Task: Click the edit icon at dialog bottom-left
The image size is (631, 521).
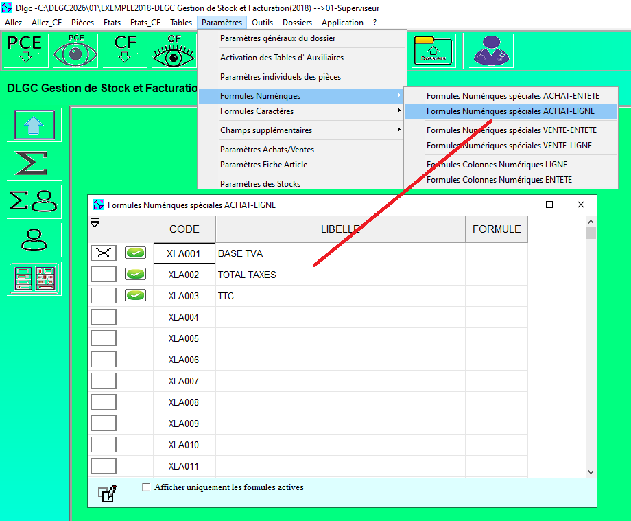Action: [x=107, y=493]
